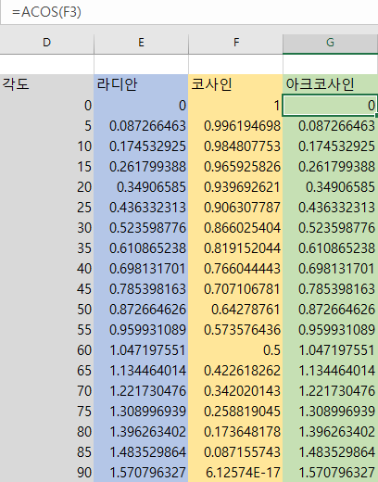Select cosine cell 0.087155743
This screenshot has width=378, height=482.
(x=235, y=452)
